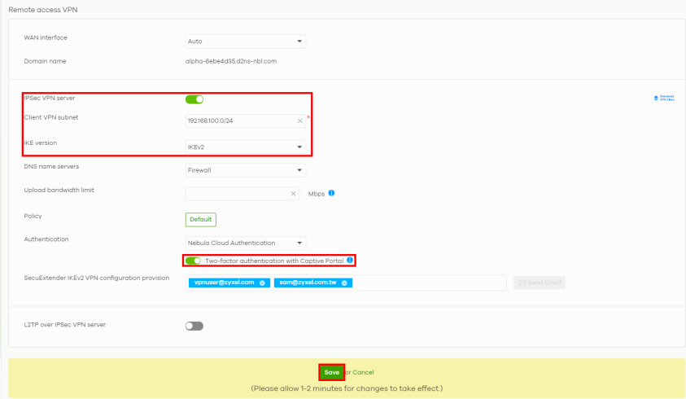Open the Authentication method dropdown
The image size is (686, 399).
point(245,243)
